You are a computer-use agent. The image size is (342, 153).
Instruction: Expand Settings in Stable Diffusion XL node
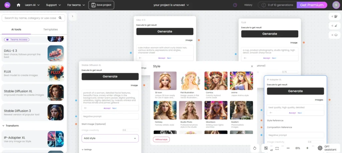tap(87, 150)
